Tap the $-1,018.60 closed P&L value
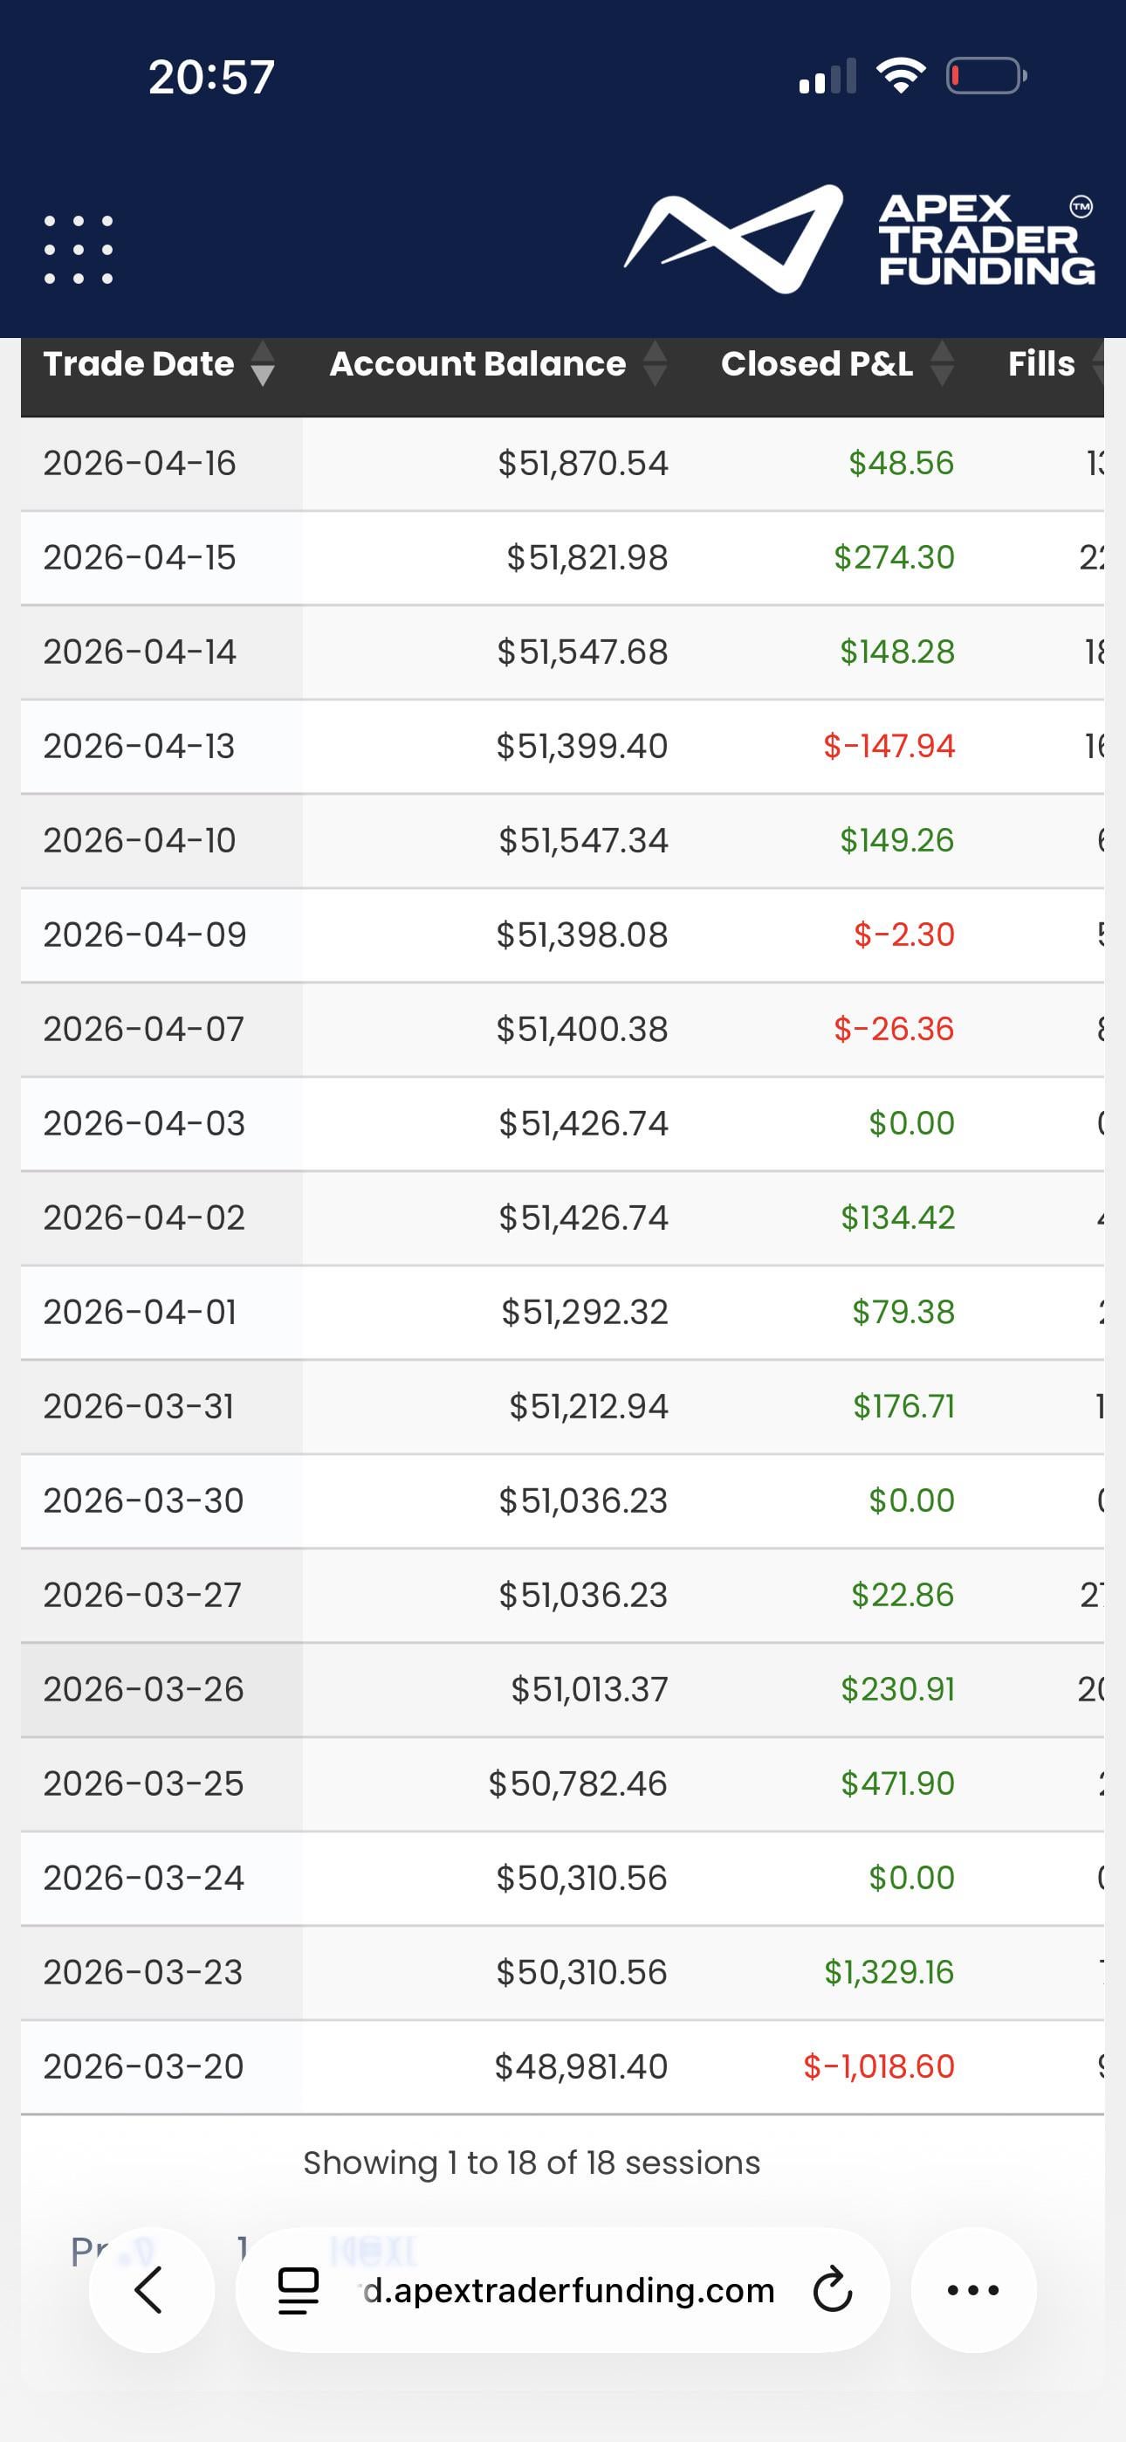The image size is (1126, 2442). point(878,2066)
